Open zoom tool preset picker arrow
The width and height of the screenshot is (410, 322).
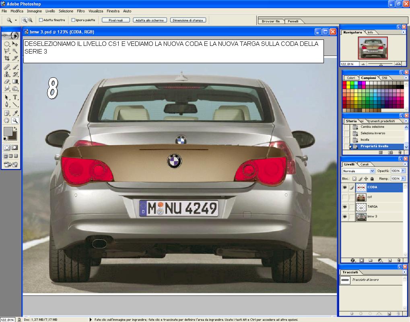tap(16, 20)
